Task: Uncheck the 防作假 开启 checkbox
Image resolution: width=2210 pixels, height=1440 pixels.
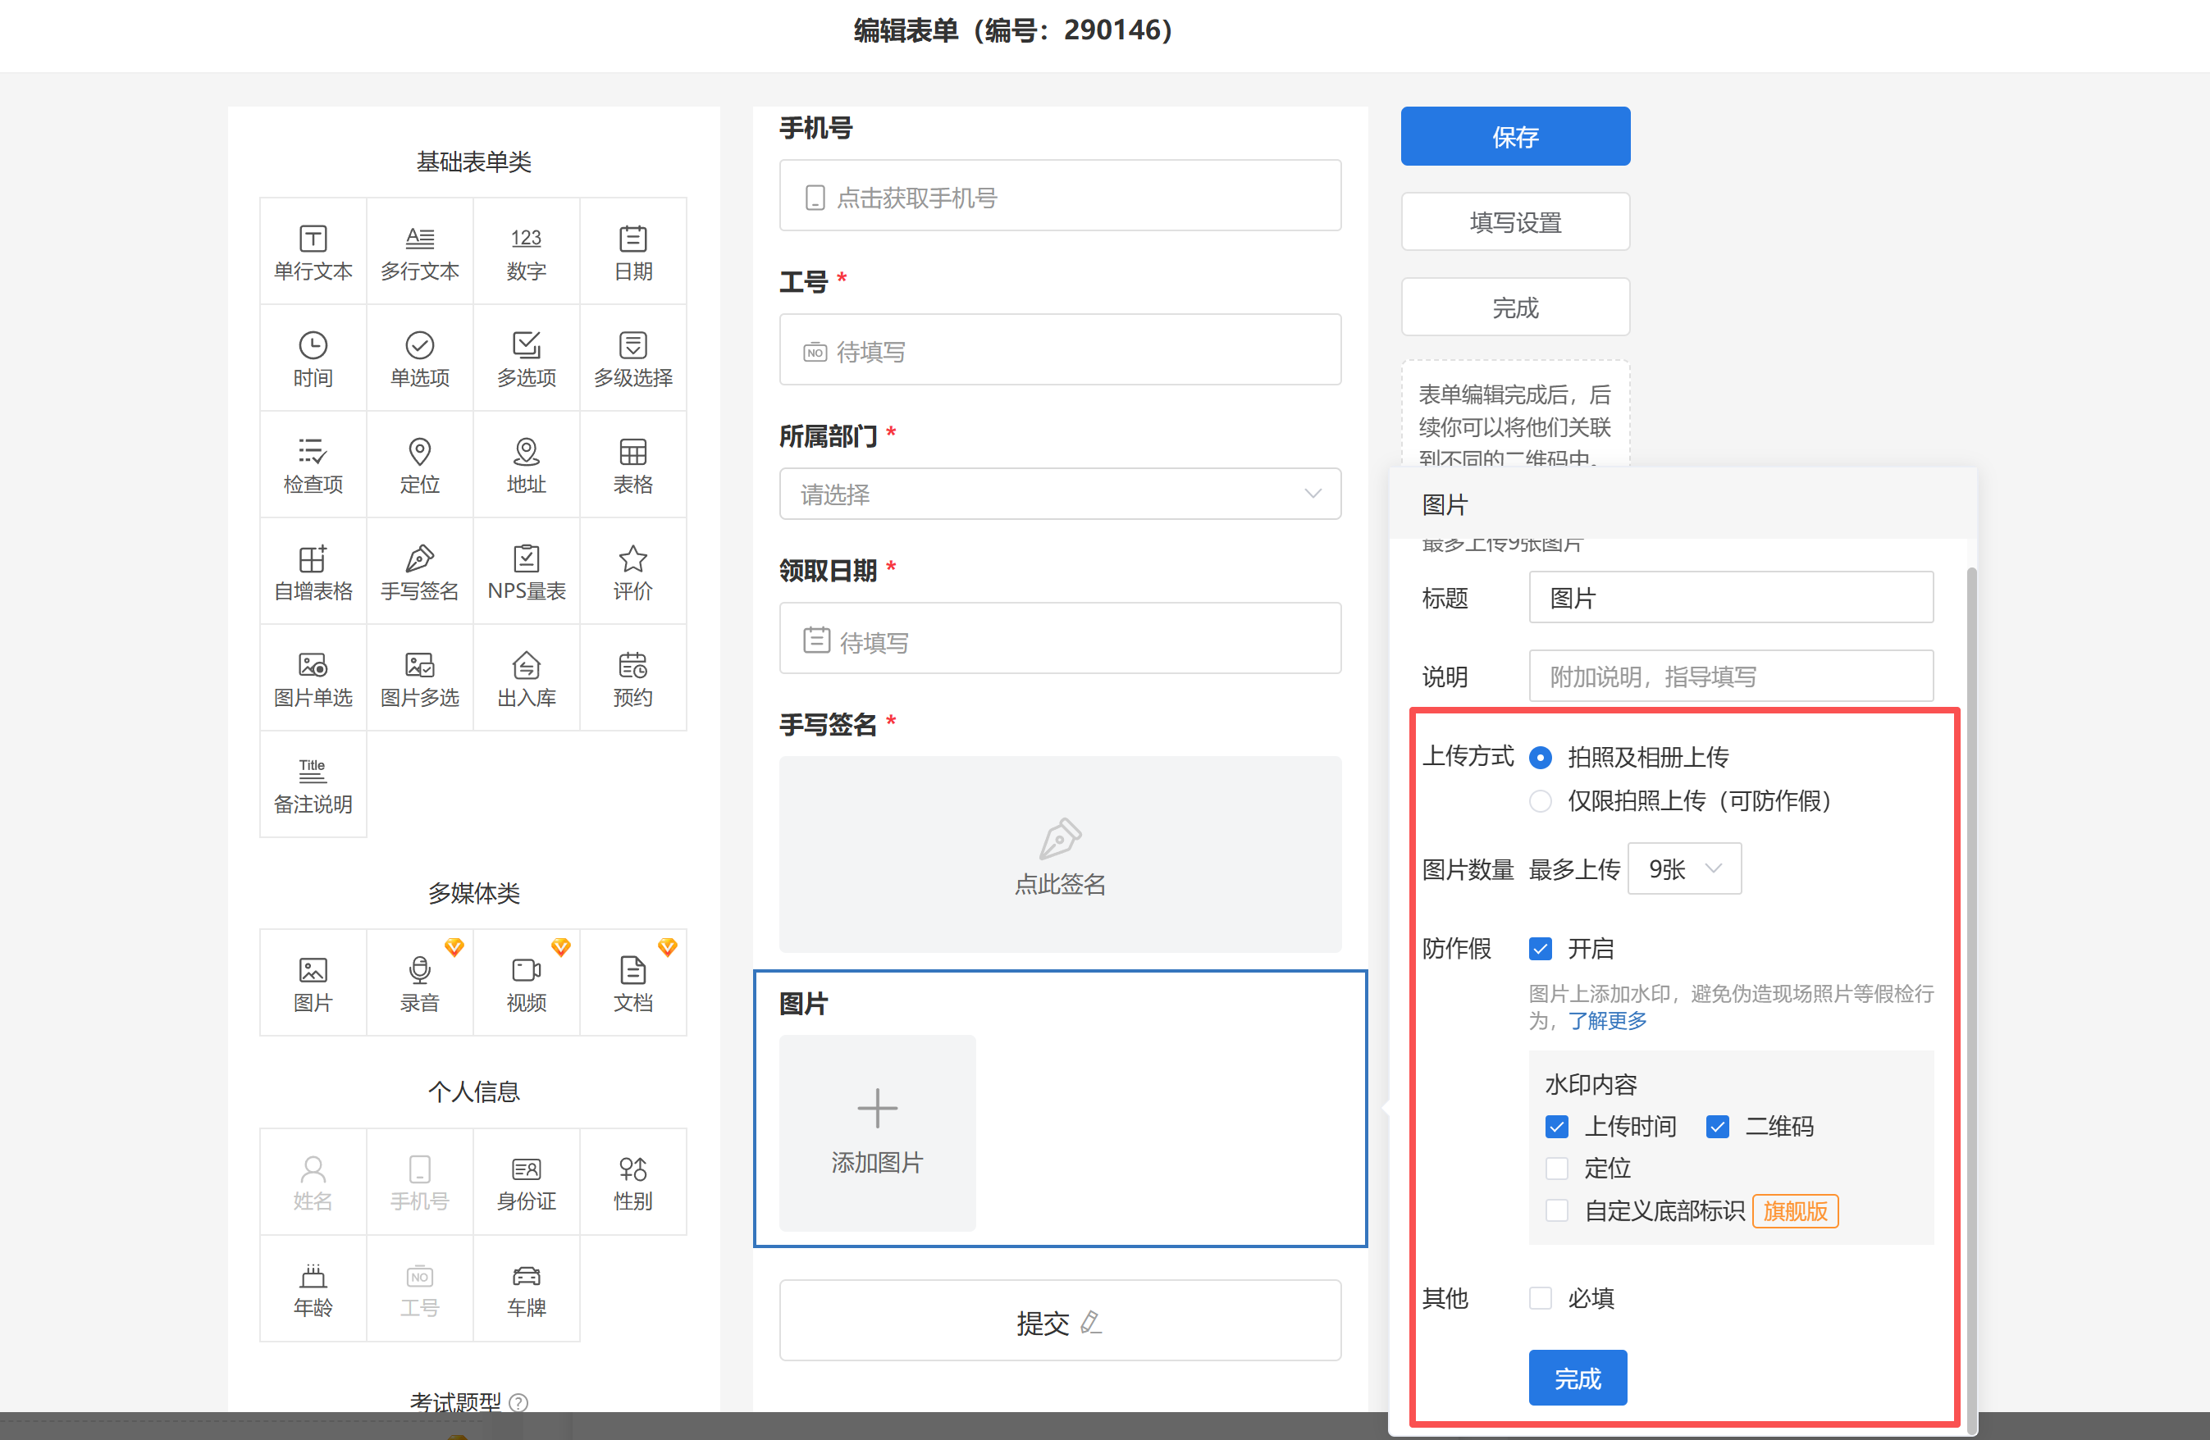Action: (1541, 949)
